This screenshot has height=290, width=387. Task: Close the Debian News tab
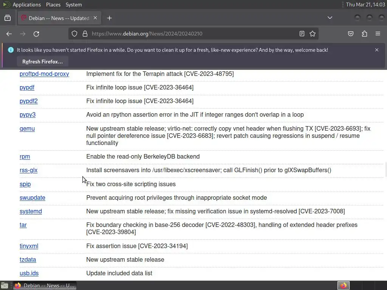pos(95,18)
